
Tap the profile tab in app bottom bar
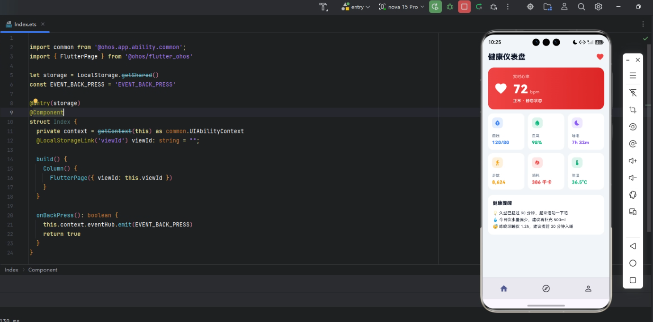click(588, 288)
